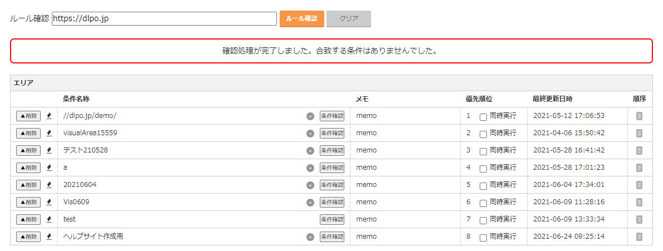This screenshot has height=251, width=663.
Task: Click the edit pencil icon for テスト210528
Action: pos(49,150)
